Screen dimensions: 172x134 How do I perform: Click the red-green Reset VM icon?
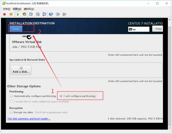pos(24,14)
